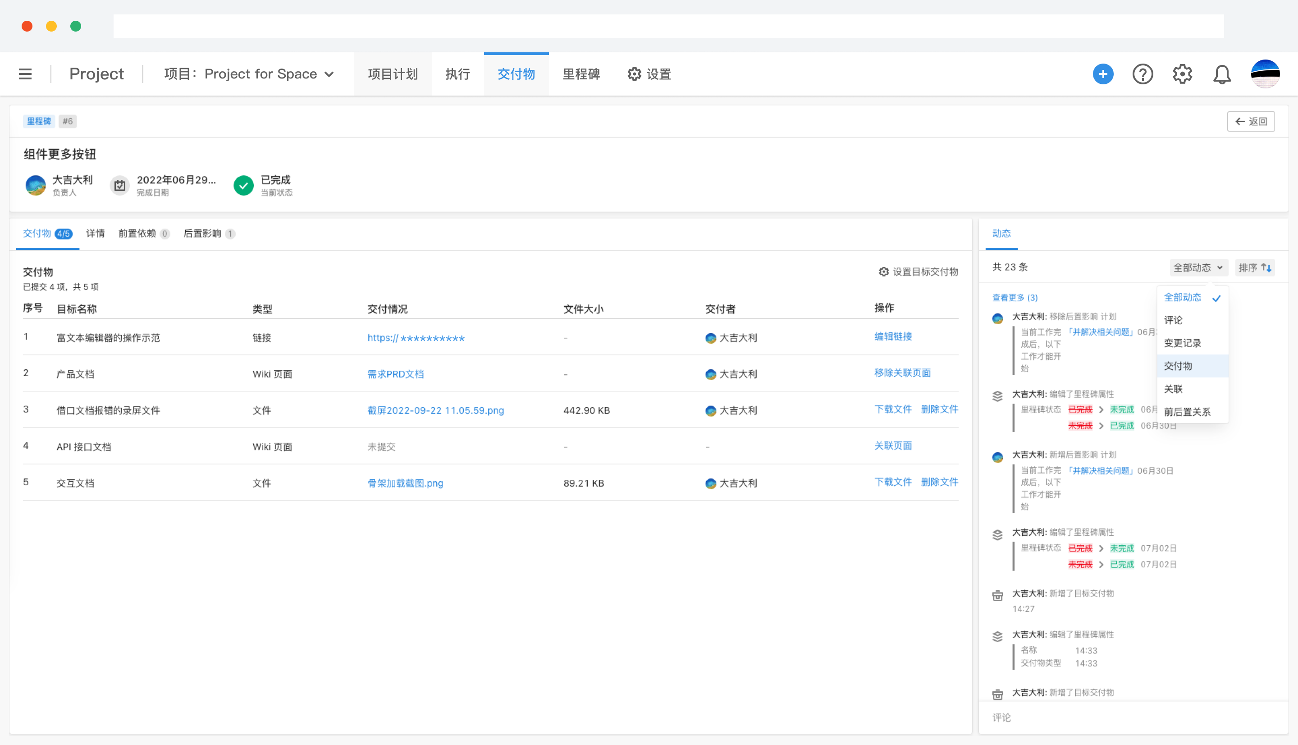1298x745 pixels.
Task: Toggle activity sort order button
Action: (x=1255, y=267)
